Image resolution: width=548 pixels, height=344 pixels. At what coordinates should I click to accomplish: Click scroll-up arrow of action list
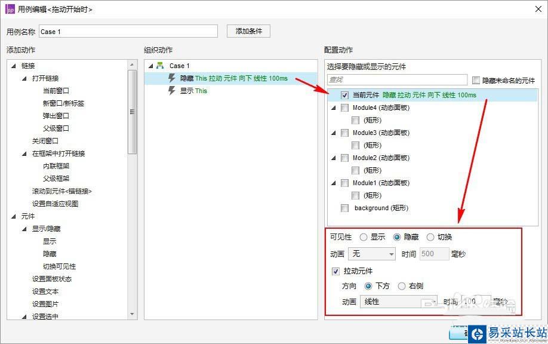132,64
